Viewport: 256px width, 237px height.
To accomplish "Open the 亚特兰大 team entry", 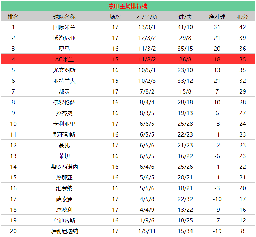I will [x=64, y=81].
